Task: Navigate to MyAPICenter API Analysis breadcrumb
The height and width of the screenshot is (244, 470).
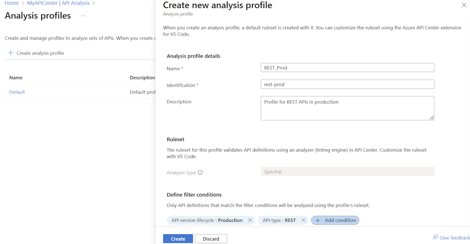Action: click(x=58, y=3)
